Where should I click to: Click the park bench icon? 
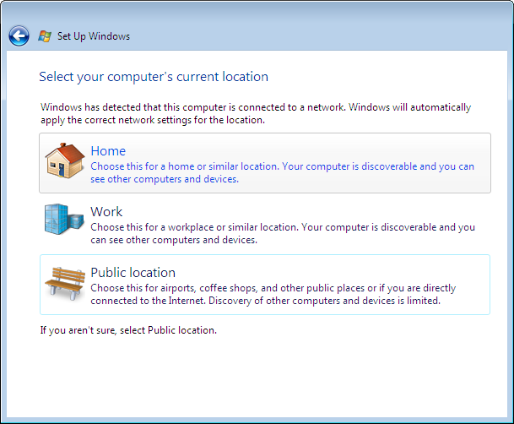[x=65, y=283]
